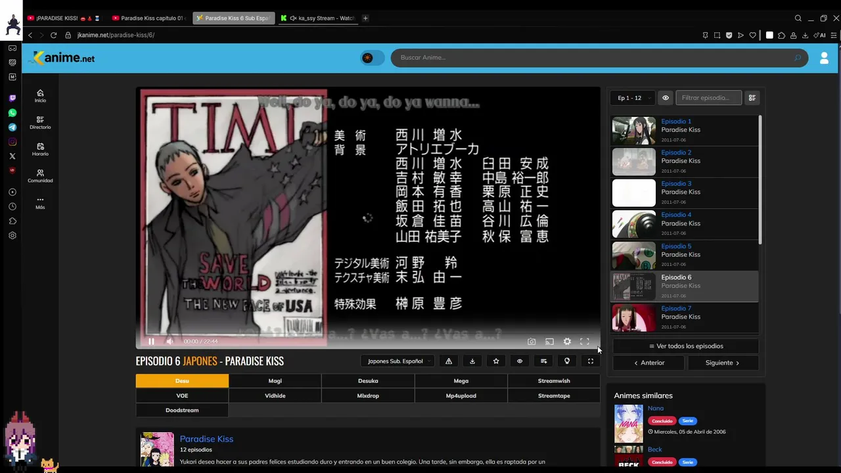This screenshot has width=841, height=473.
Task: Switch to Paradise Kiss capitulo 01 tab
Action: pos(148,18)
